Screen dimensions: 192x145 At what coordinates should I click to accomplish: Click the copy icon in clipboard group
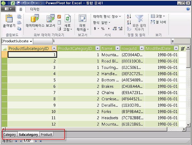pos(19,28)
